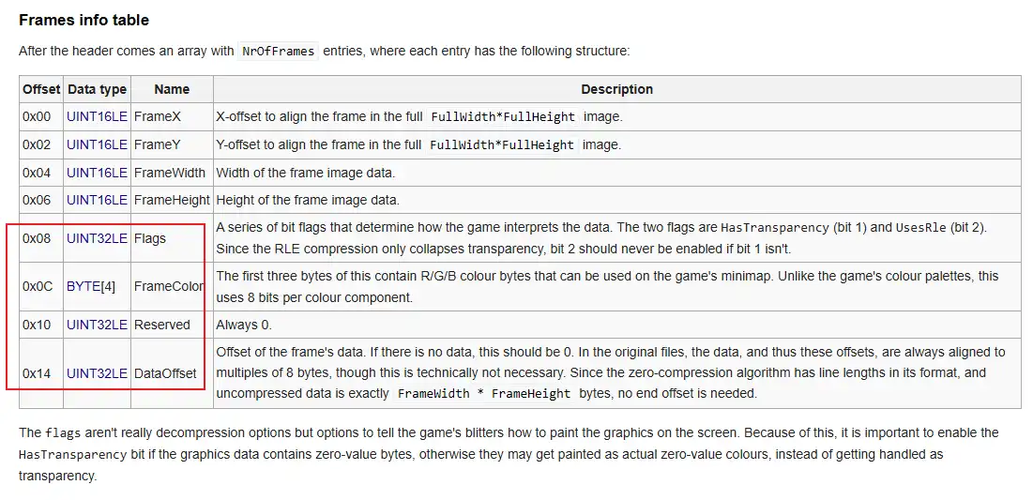Image resolution: width=1033 pixels, height=500 pixels.
Task: Select the Description column header
Action: coord(616,89)
